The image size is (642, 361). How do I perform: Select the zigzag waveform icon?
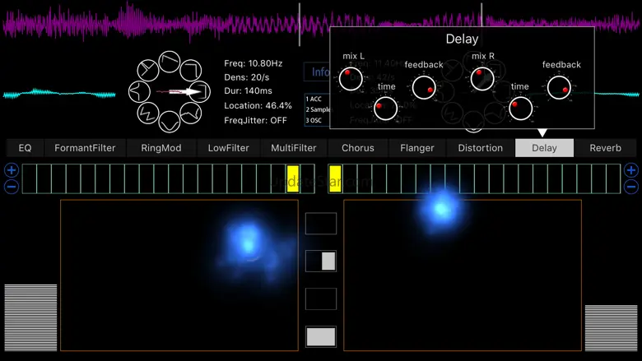pyautogui.click(x=148, y=113)
